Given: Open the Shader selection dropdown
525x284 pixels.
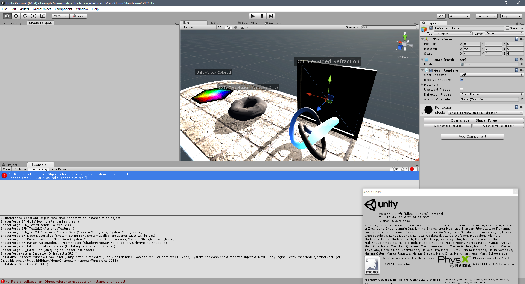Looking at the screenshot, I should (x=486, y=113).
